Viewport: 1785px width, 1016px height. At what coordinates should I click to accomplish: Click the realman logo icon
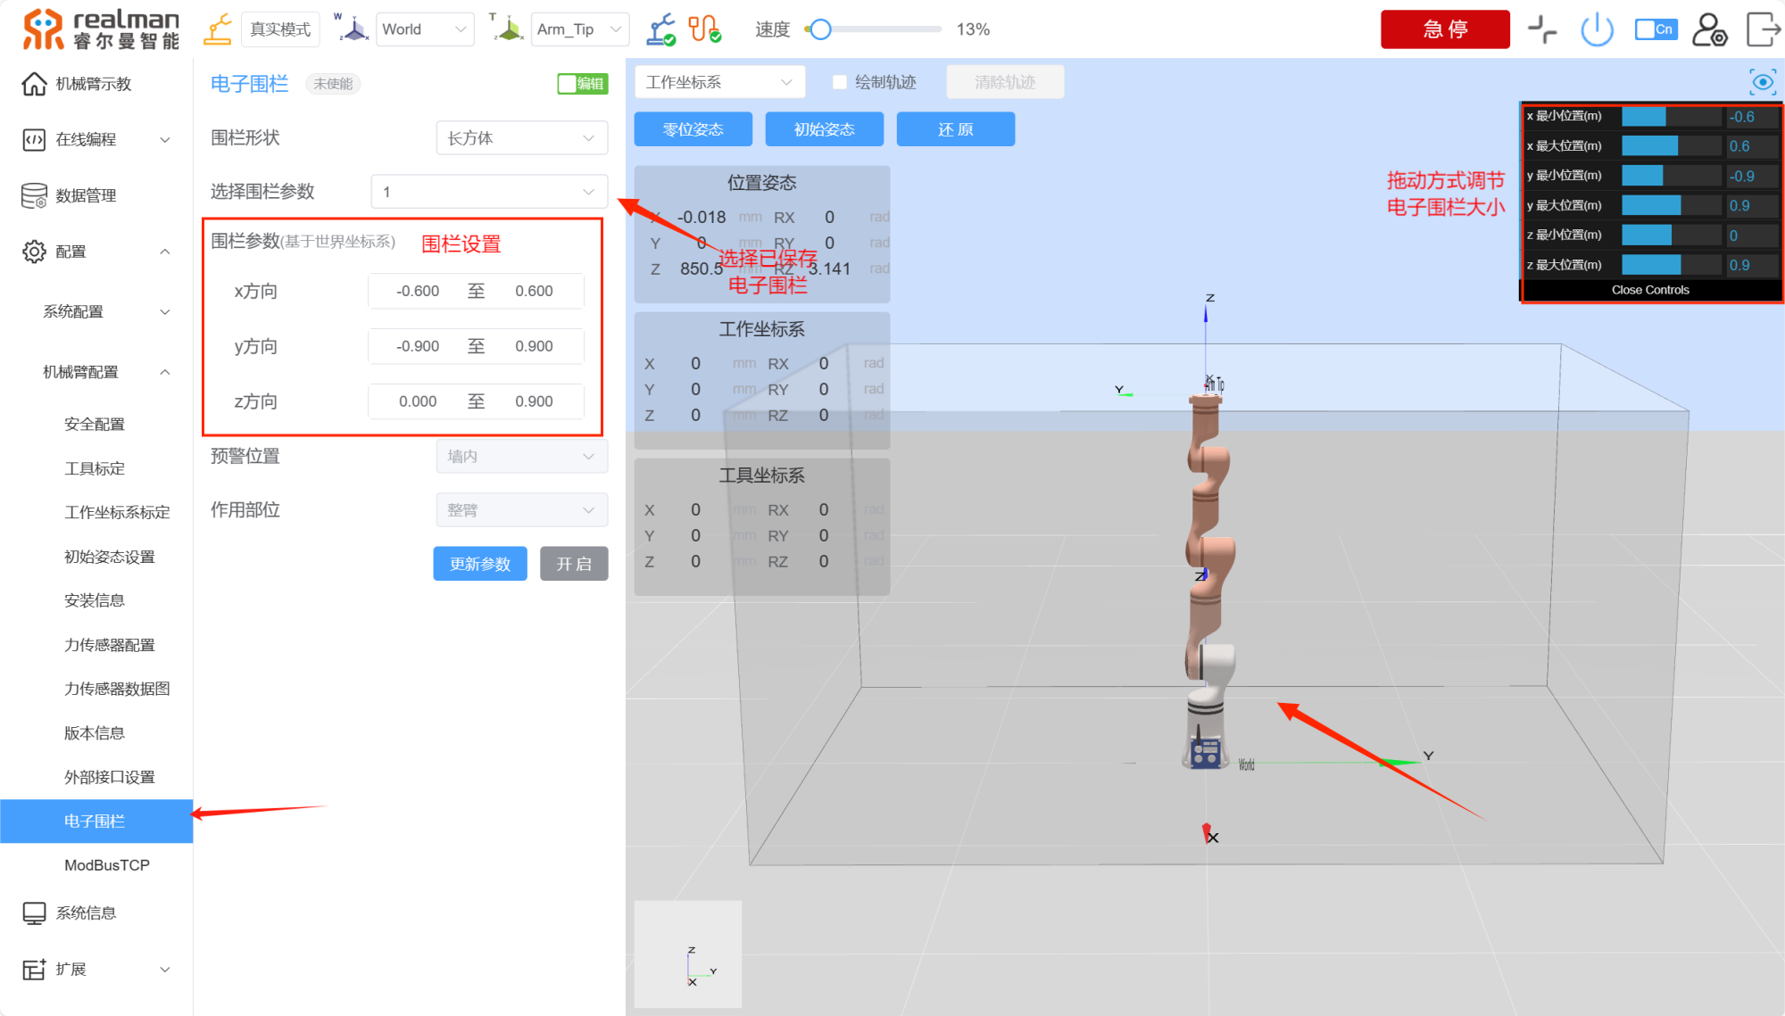pyautogui.click(x=43, y=29)
